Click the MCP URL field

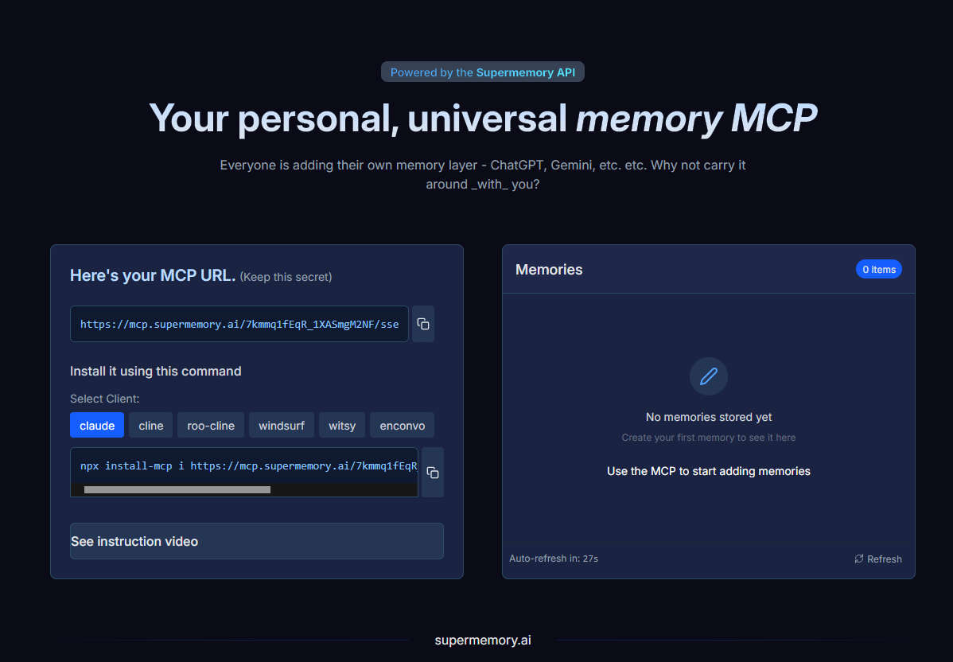tap(239, 324)
